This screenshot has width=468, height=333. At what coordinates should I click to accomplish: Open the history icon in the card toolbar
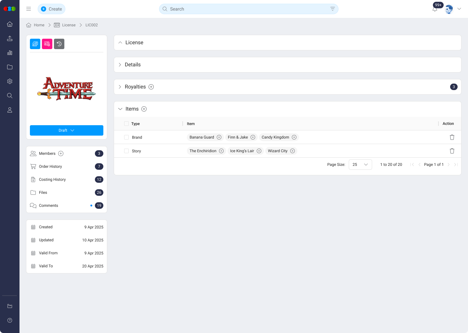point(59,44)
